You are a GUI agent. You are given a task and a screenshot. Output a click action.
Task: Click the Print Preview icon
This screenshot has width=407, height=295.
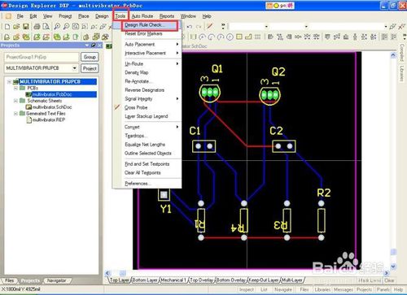coord(46,26)
